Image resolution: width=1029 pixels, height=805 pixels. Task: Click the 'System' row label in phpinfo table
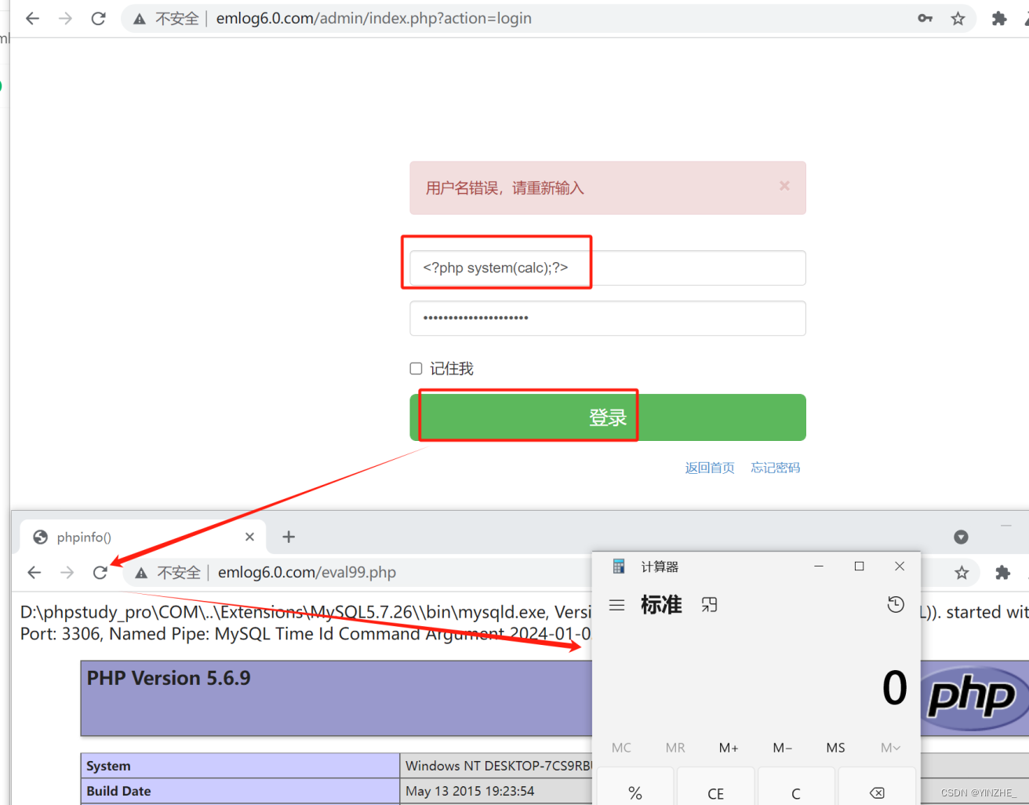[108, 766]
